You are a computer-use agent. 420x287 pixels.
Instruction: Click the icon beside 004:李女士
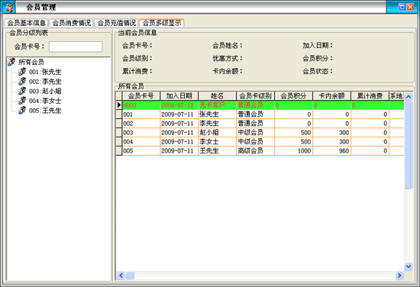[22, 101]
